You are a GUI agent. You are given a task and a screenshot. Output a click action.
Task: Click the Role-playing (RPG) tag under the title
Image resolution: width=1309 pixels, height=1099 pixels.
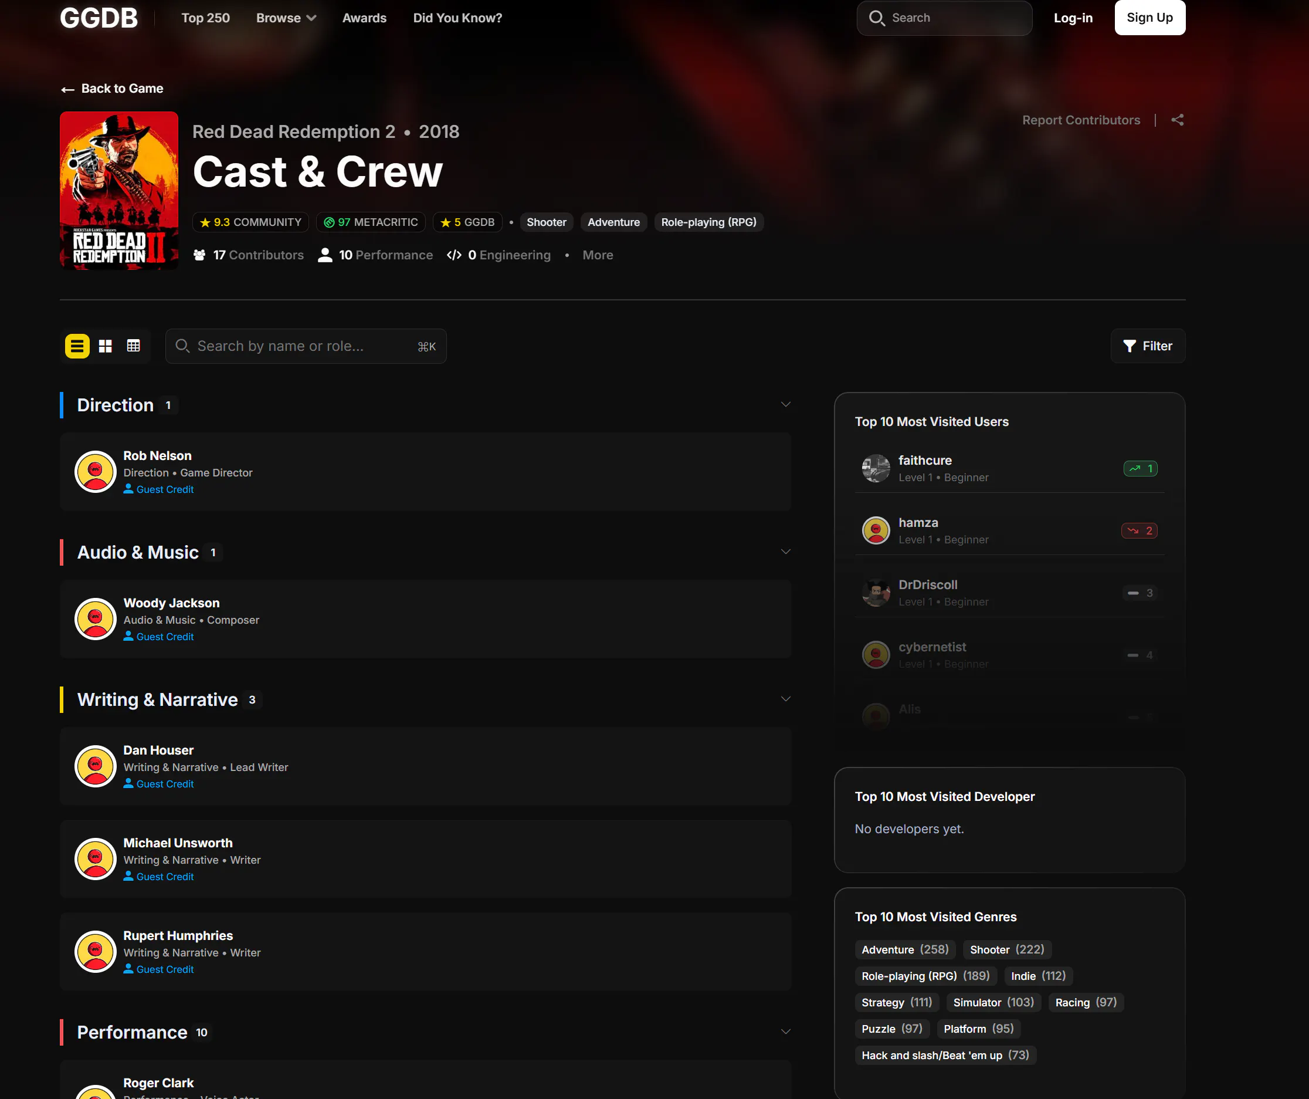[x=708, y=222]
